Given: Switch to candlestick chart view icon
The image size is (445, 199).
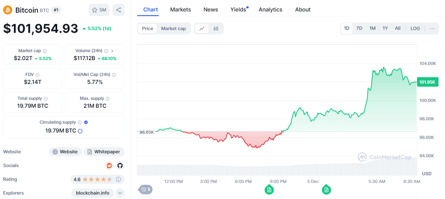Looking at the screenshot, I should (x=216, y=28).
